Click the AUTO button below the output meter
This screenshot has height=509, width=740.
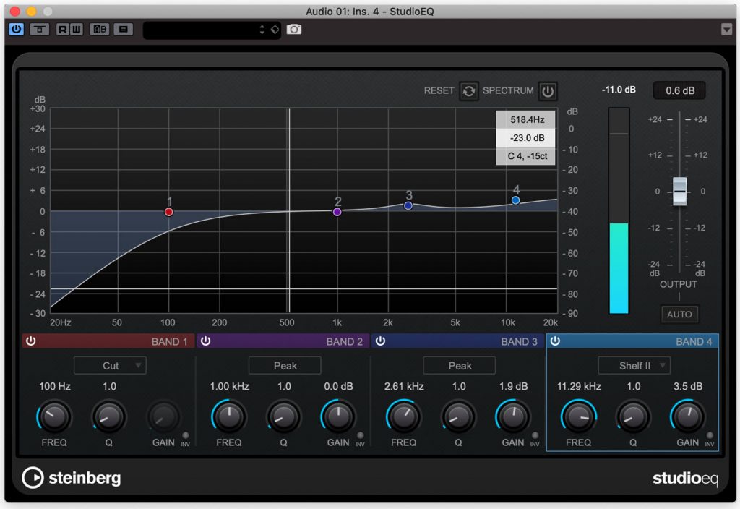click(679, 314)
